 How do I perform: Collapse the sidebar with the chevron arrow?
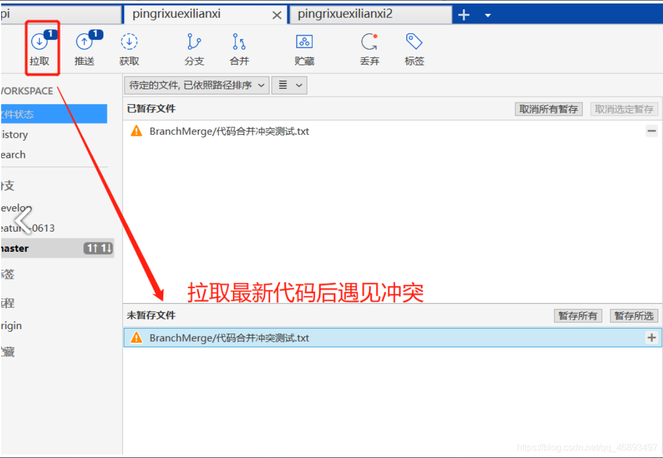coord(22,220)
